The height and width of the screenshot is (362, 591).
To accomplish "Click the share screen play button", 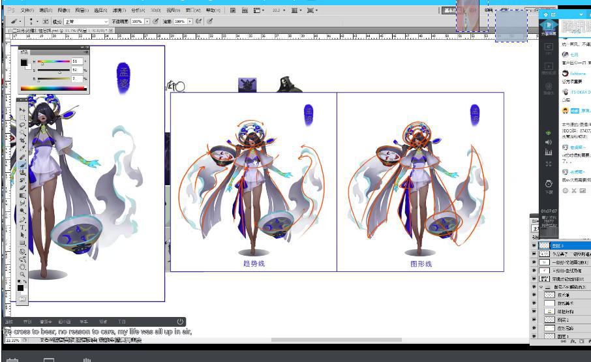I will (x=549, y=25).
